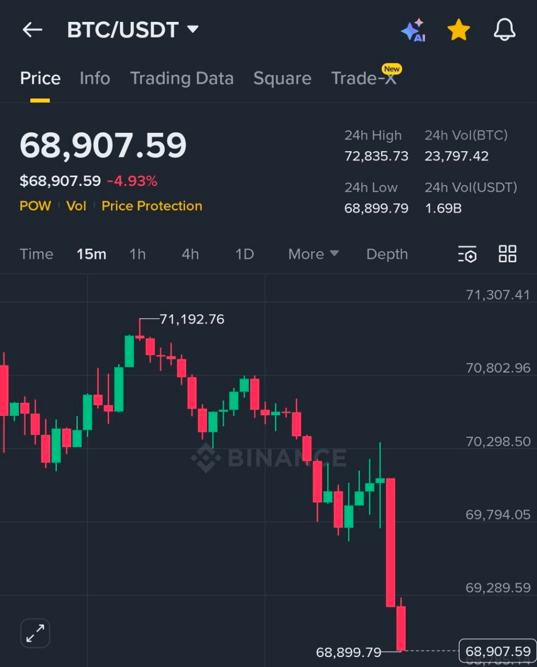
Task: Expand chart to fullscreen
Action: 35,633
